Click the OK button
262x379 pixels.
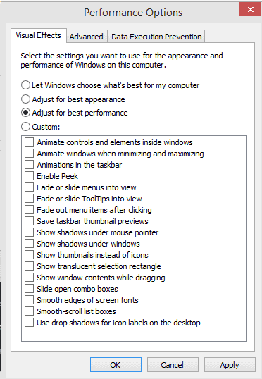click(x=116, y=364)
